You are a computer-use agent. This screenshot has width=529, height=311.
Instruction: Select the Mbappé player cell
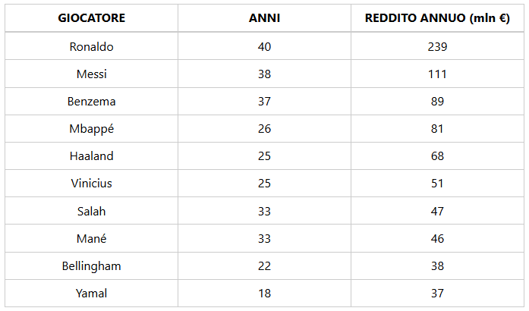(x=92, y=129)
